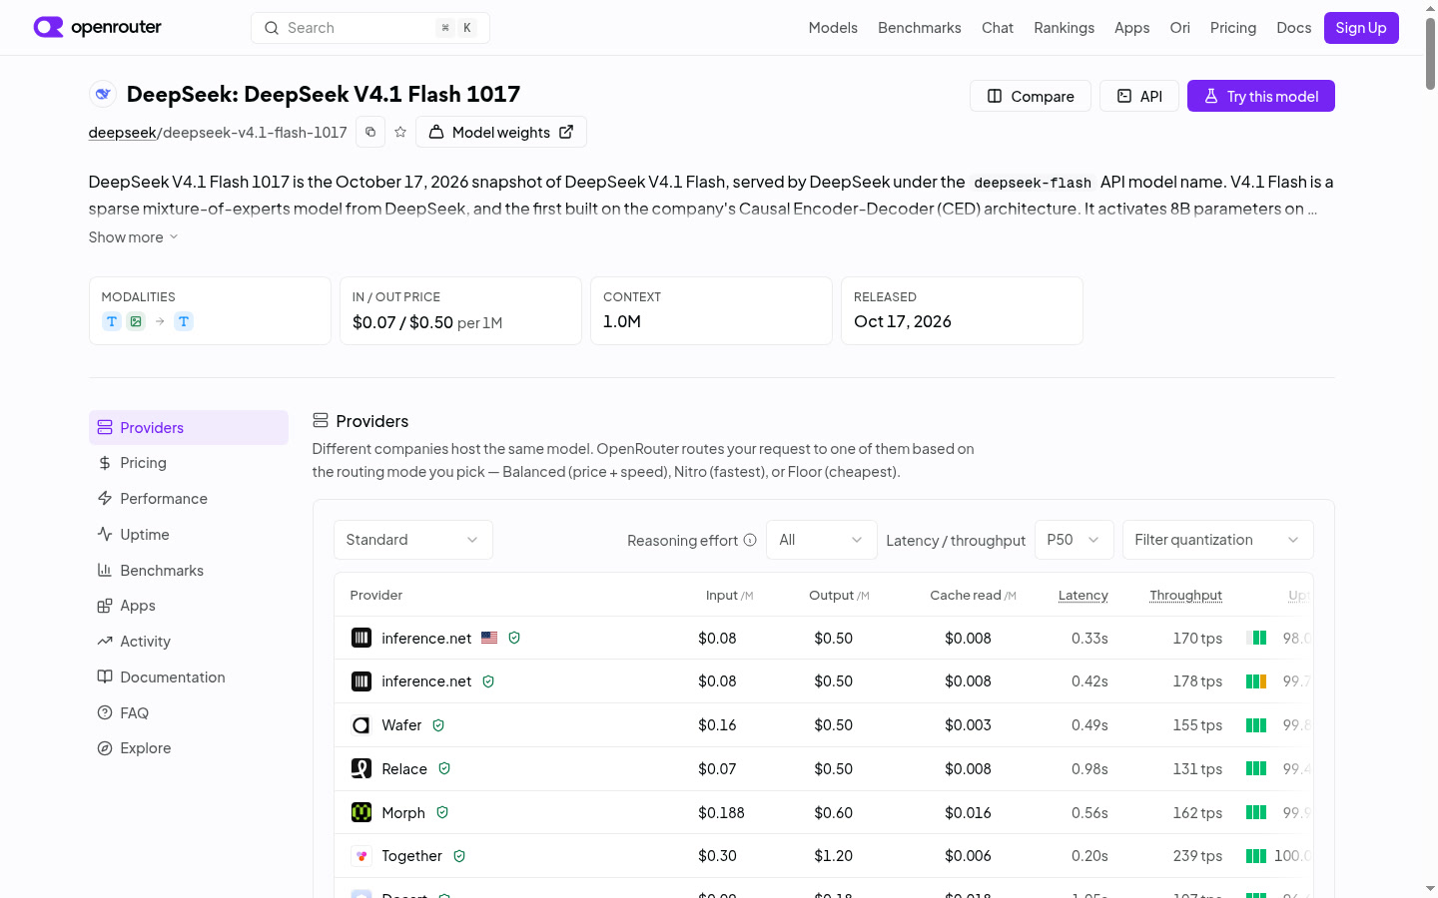Open FAQ section in sidebar
Viewport: 1438px width, 898px height.
point(189,713)
